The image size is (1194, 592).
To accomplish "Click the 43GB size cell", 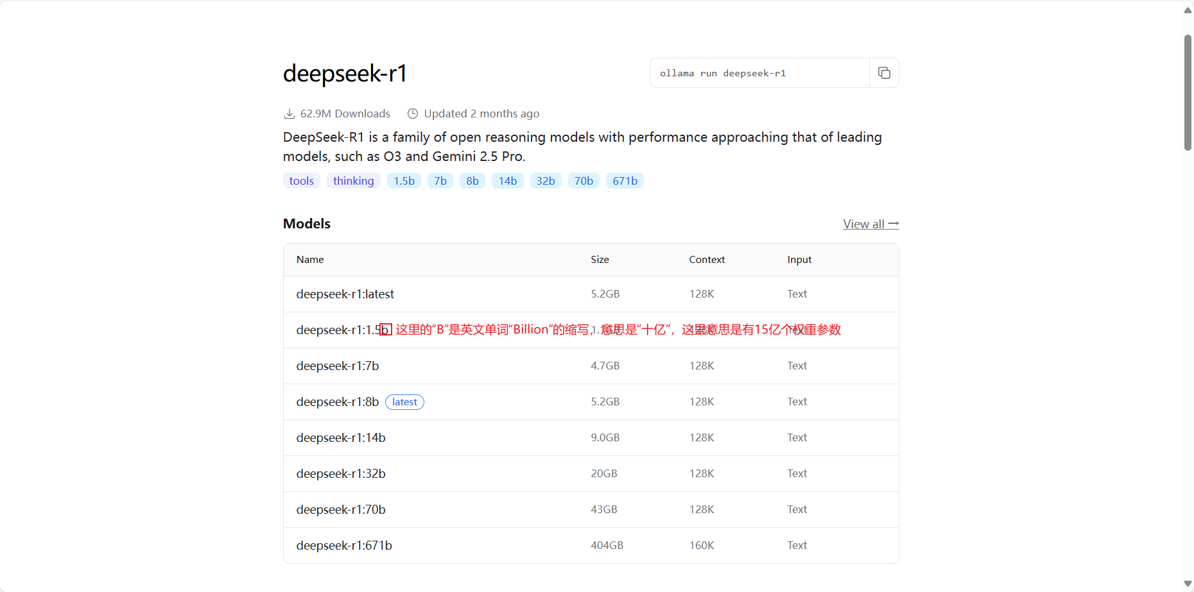I will coord(604,509).
